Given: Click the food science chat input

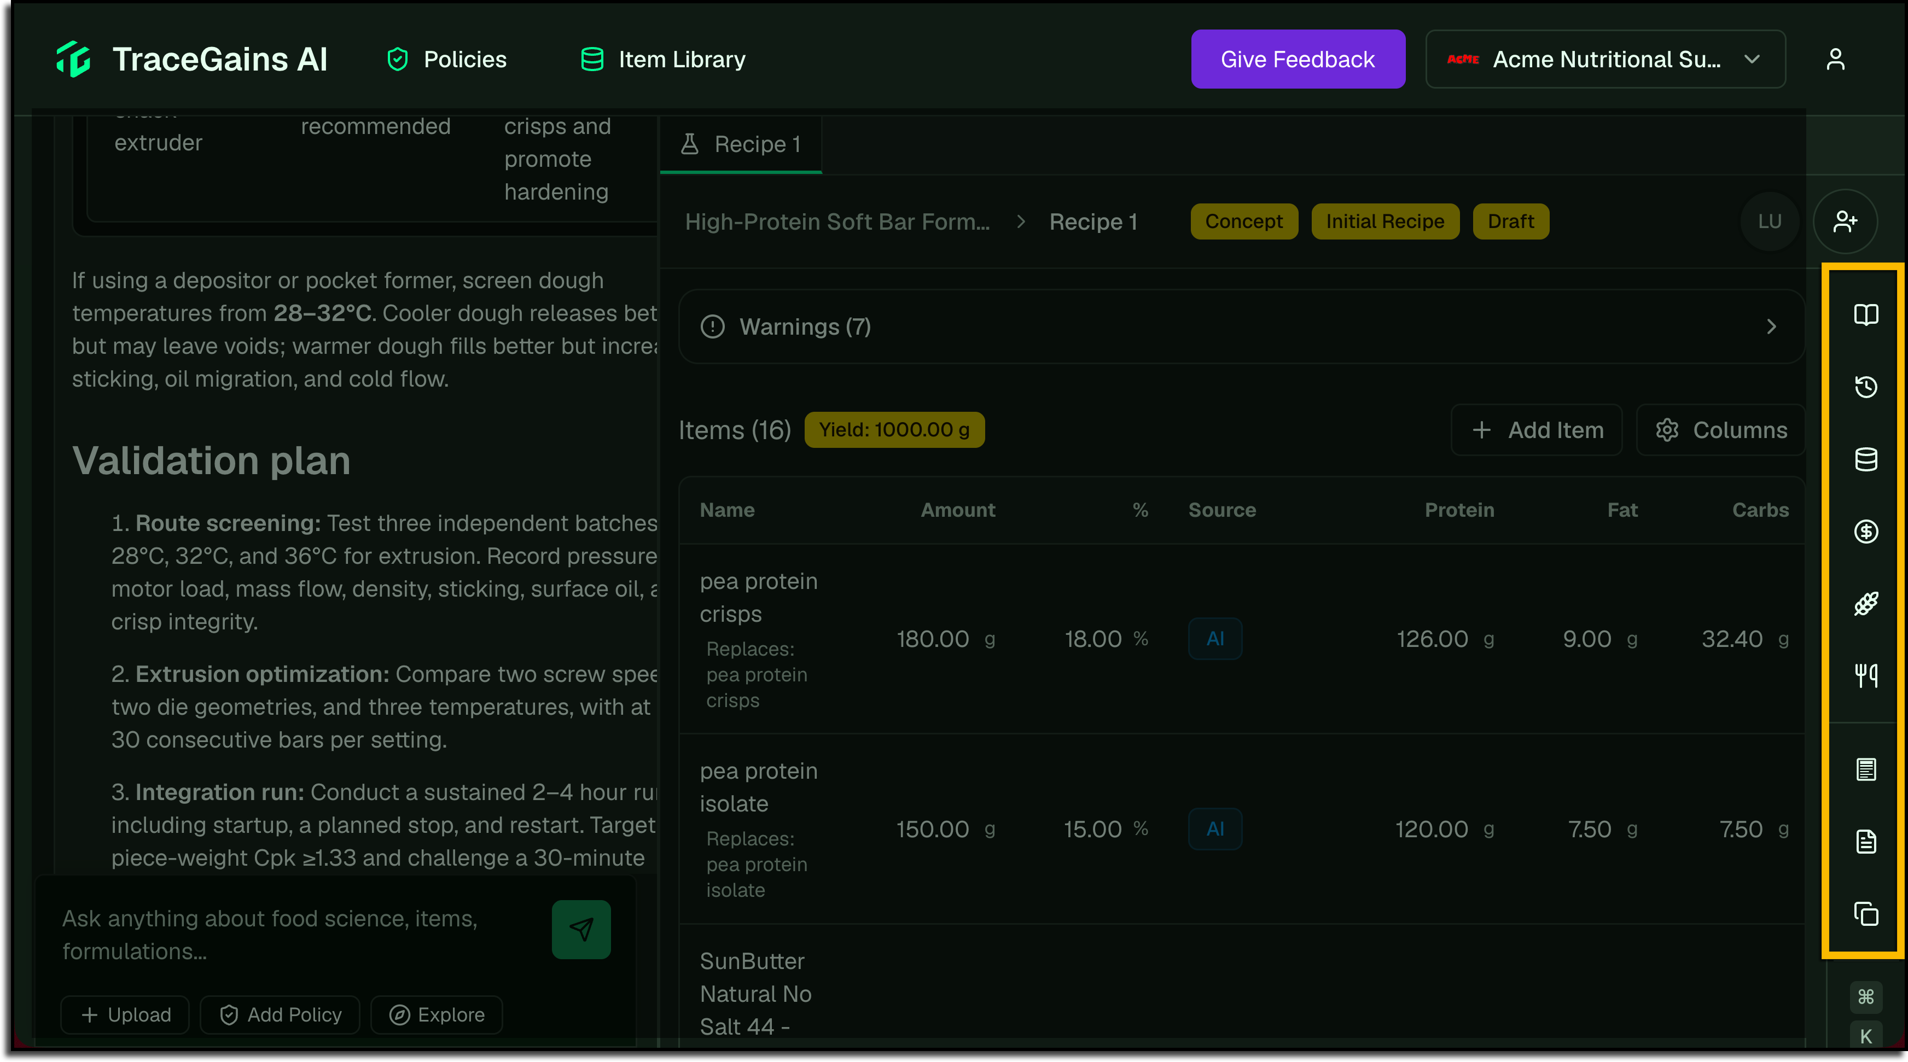Looking at the screenshot, I should [296, 935].
